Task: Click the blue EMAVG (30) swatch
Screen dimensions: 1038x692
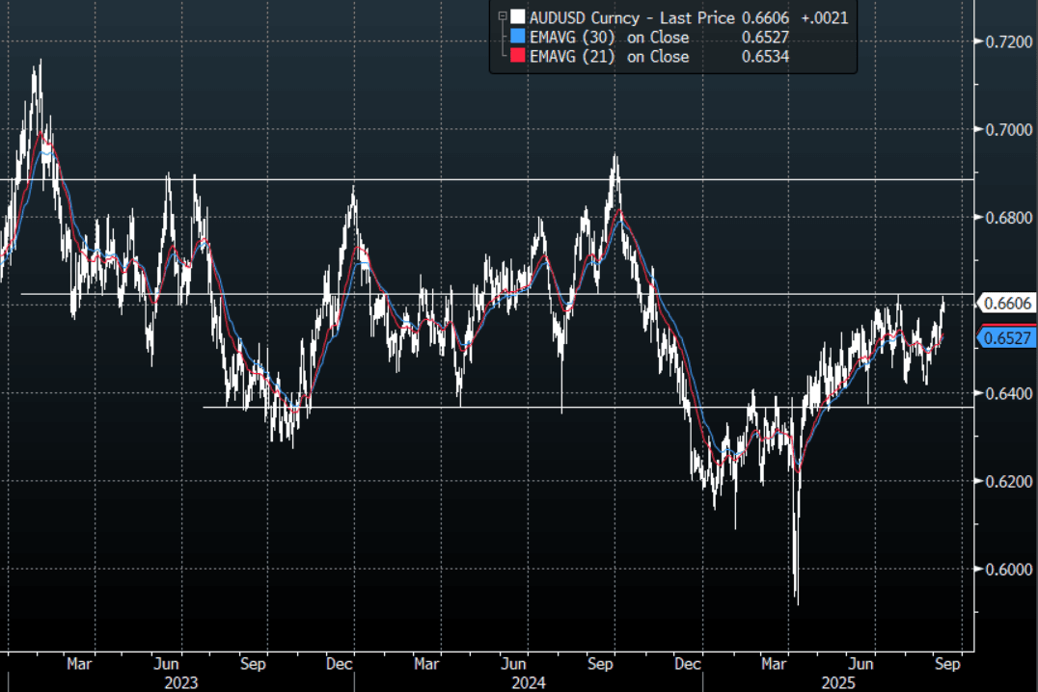Action: 519,38
